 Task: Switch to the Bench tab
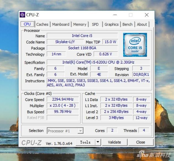coord(128,24)
